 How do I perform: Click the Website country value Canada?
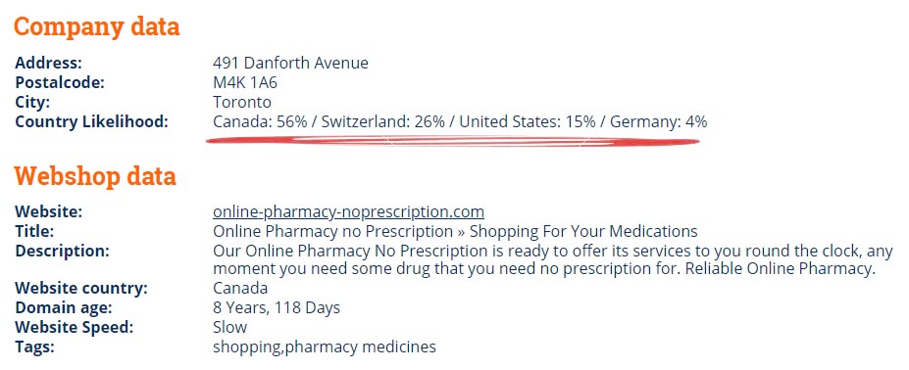240,288
